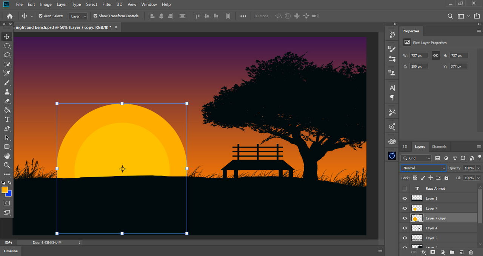Select the Eyedropper tool

[x=7, y=73]
